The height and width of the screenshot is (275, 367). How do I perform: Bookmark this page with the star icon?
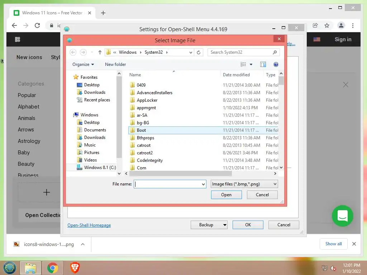[327, 25]
